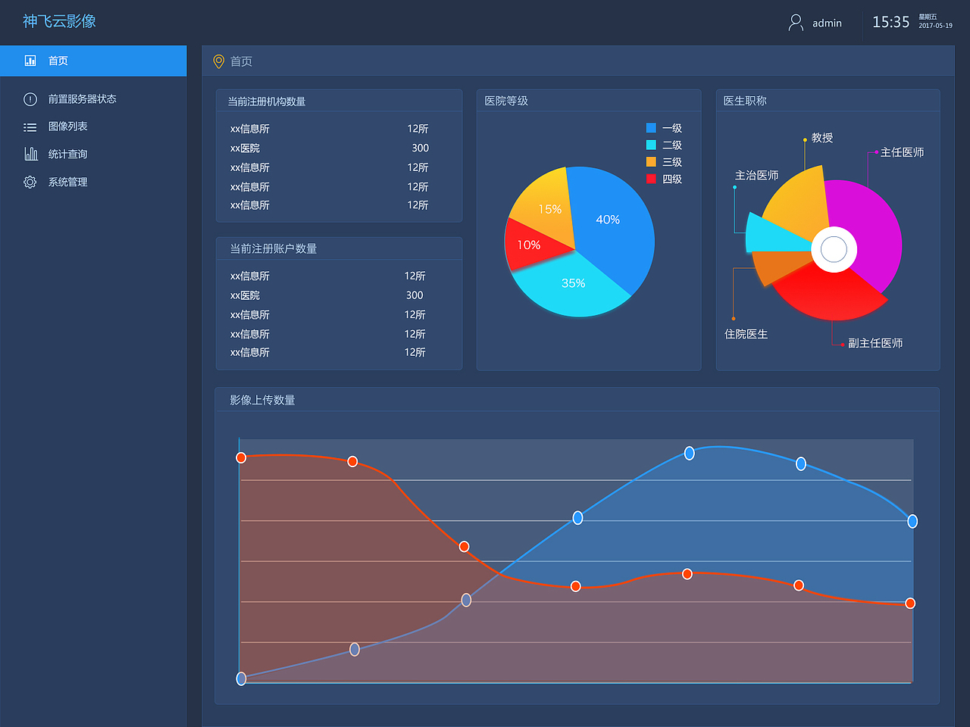
Task: Click the 一级 blue legend swatch
Action: (651, 128)
